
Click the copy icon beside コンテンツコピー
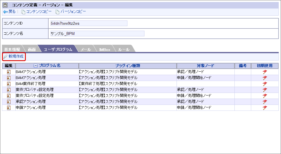pyautogui.click(x=23, y=12)
